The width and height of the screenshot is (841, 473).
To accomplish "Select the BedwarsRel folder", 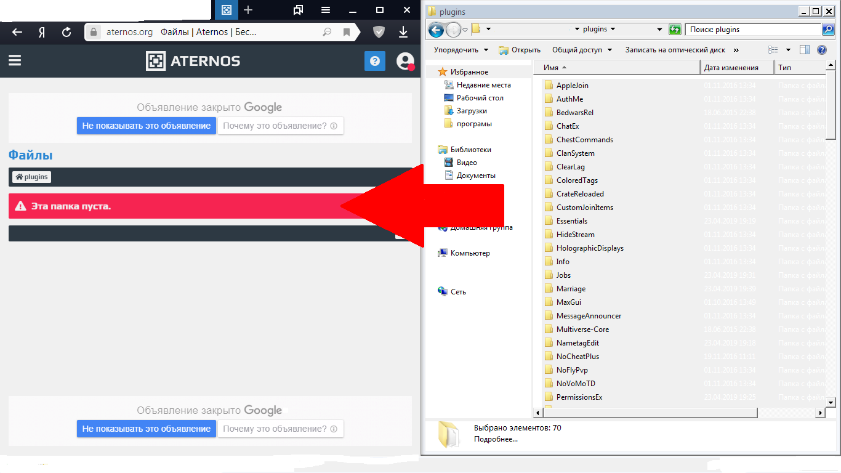I will click(x=574, y=113).
